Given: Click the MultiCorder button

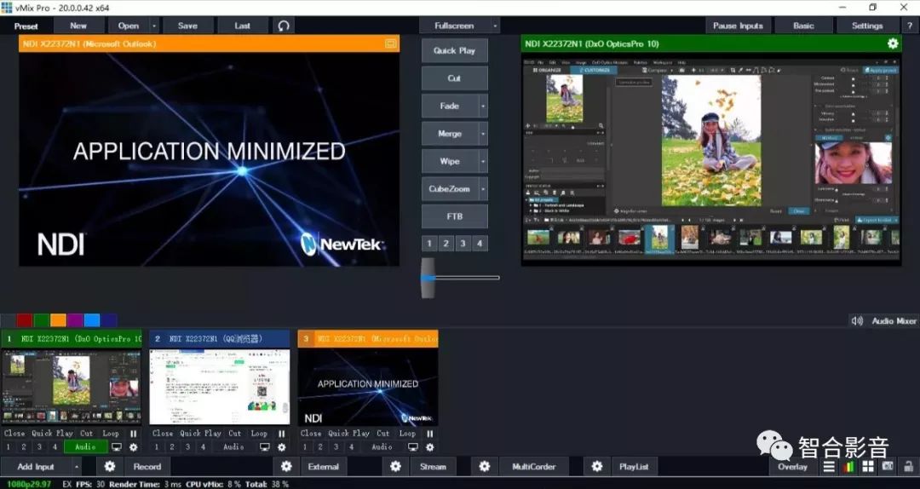Looking at the screenshot, I should [x=534, y=467].
